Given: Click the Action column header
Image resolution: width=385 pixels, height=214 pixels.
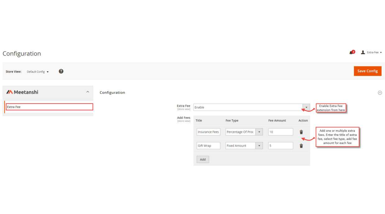Looking at the screenshot, I should click(303, 121).
